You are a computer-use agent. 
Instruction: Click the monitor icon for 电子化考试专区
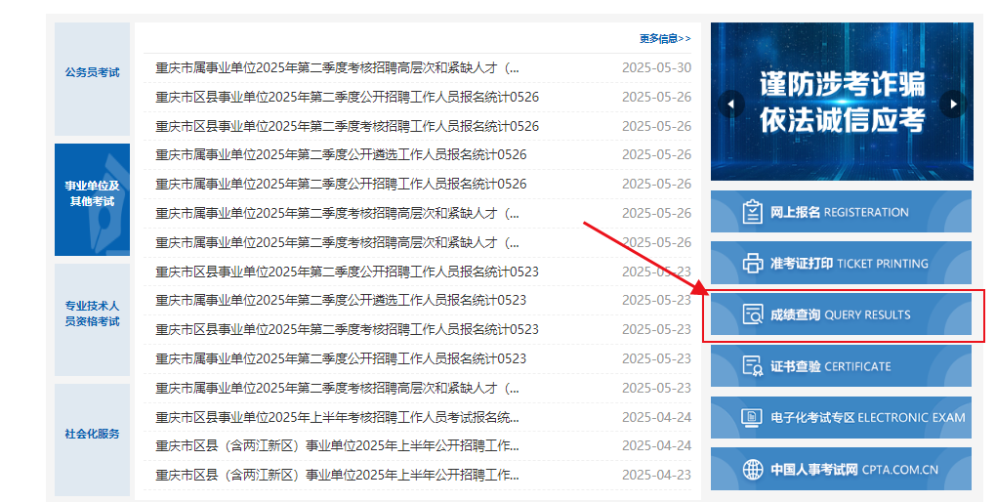(752, 418)
